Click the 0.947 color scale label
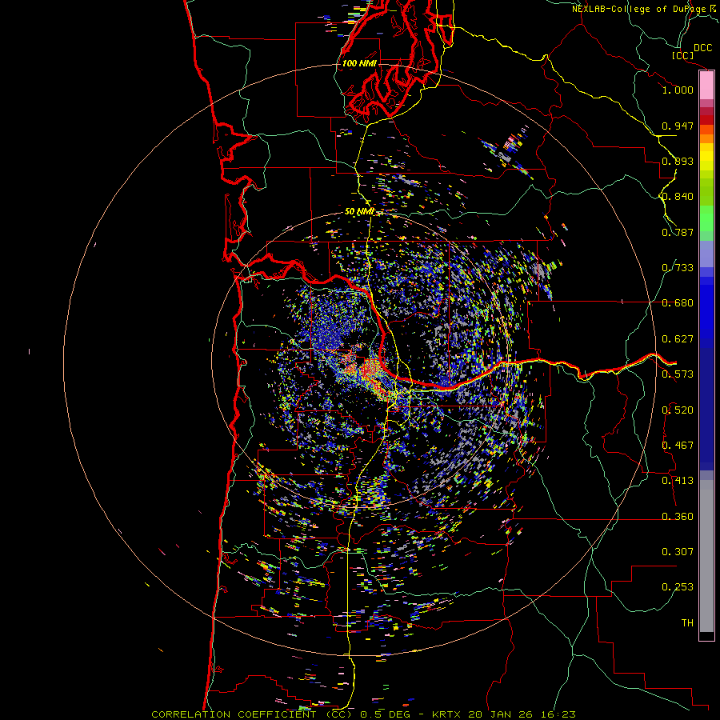The height and width of the screenshot is (720, 720). point(678,126)
